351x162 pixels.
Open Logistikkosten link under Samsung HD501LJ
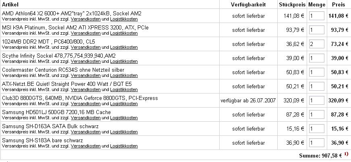point(124,118)
